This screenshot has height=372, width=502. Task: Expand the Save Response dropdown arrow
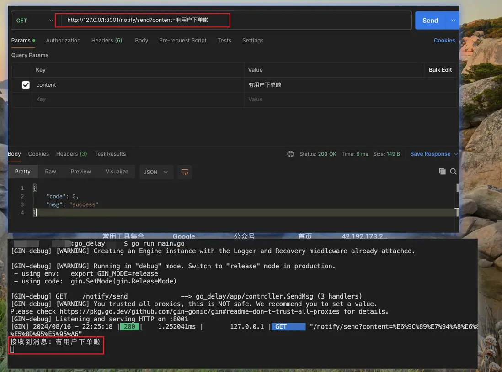coord(455,154)
